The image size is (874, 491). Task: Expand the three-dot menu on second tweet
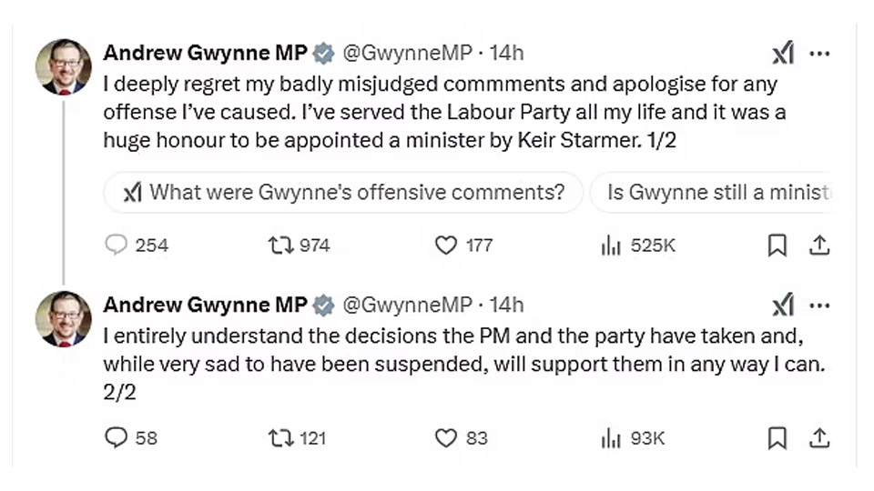pos(819,306)
